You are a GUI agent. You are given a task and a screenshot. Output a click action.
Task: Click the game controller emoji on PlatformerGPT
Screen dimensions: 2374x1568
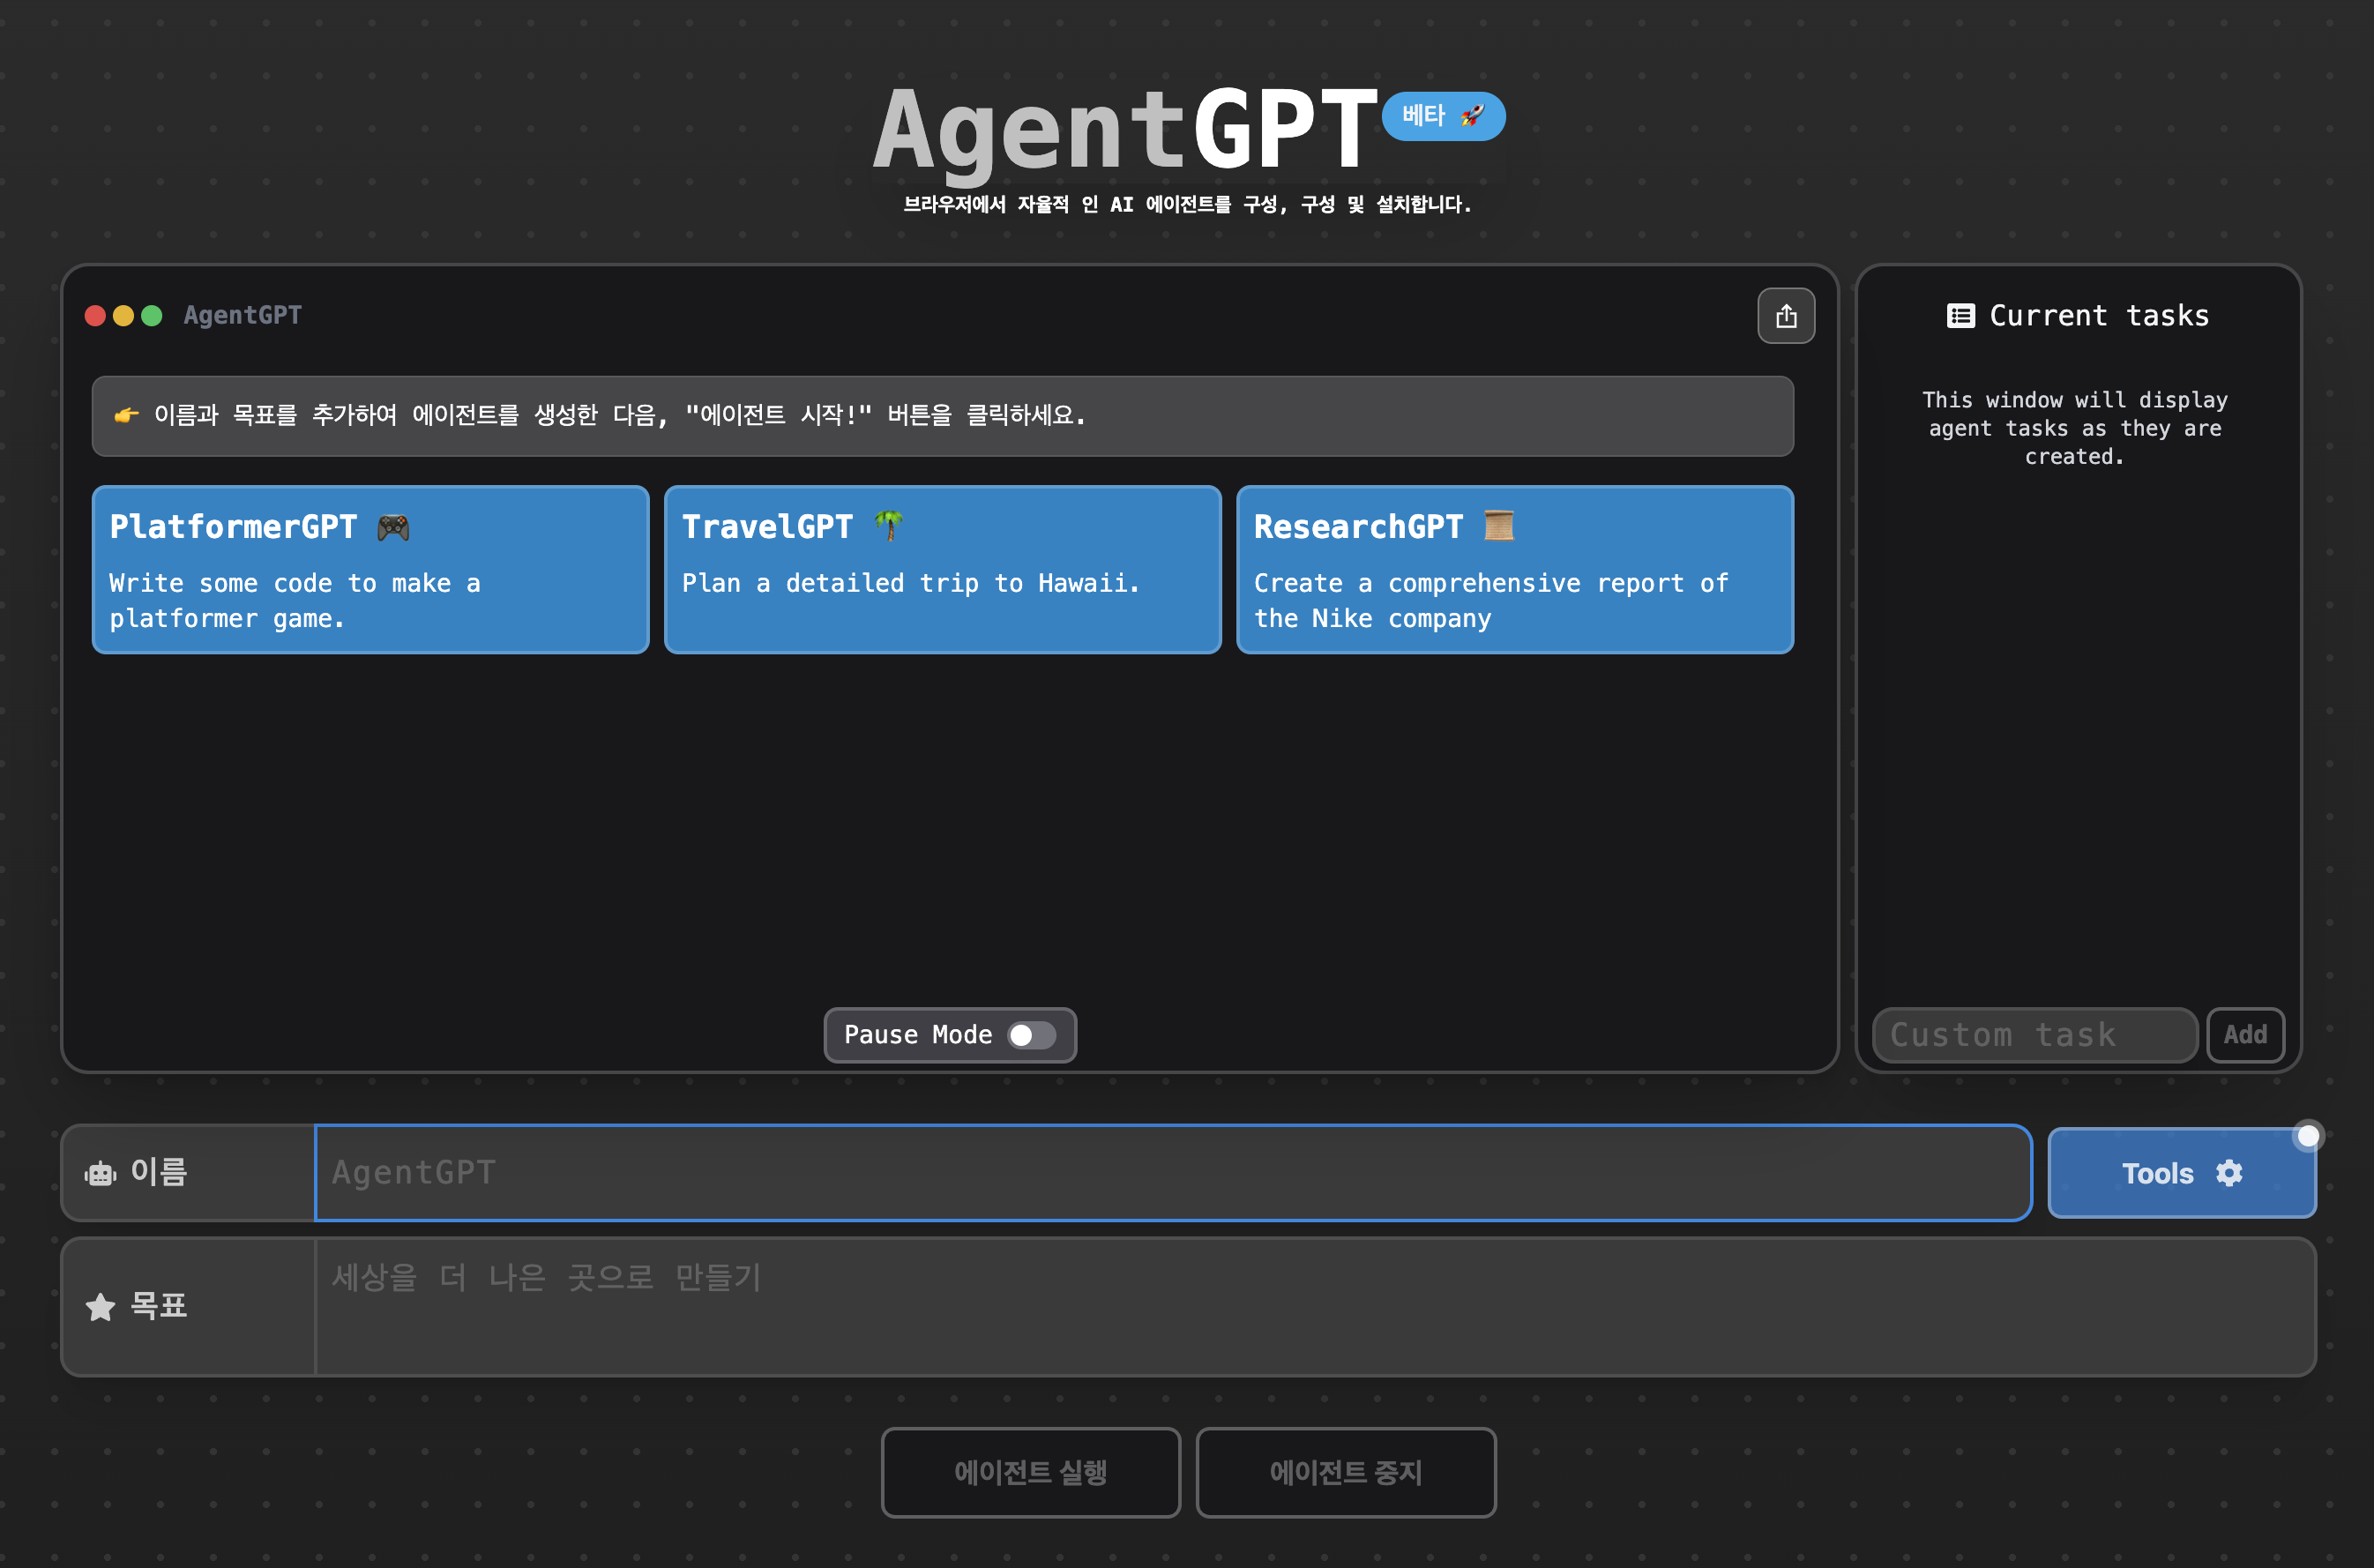click(393, 527)
